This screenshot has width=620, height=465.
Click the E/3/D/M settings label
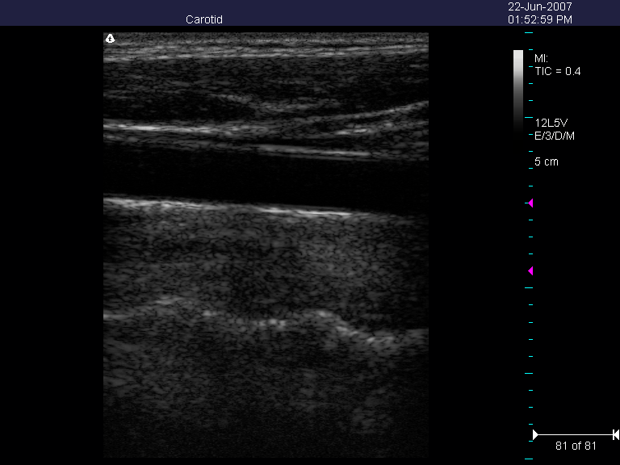pos(553,136)
